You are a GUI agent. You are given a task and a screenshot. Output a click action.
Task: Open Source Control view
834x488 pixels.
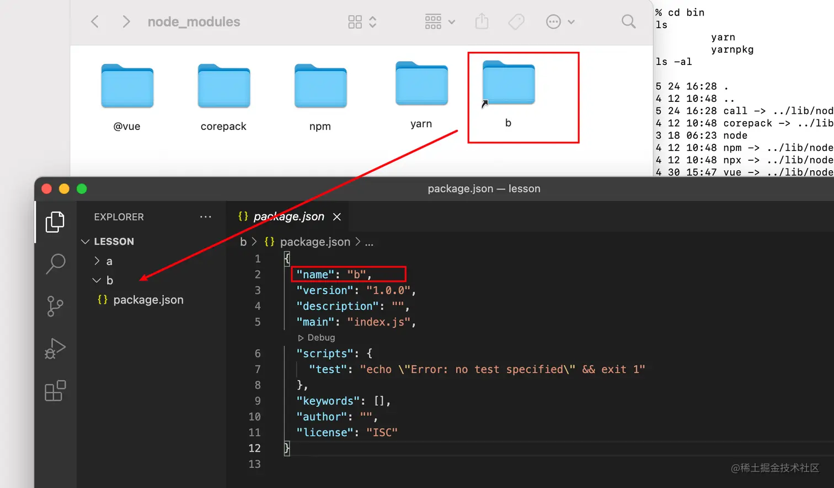[55, 306]
